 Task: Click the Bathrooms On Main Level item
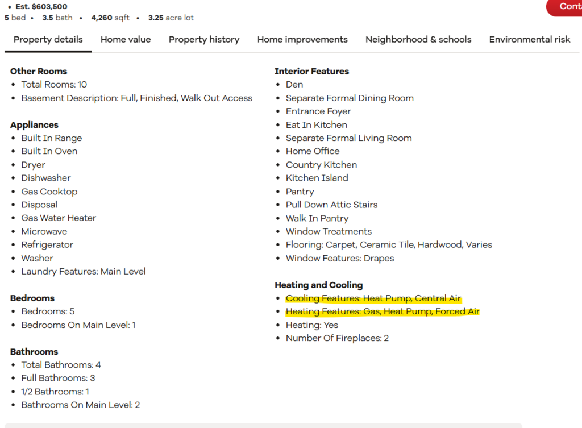(81, 405)
